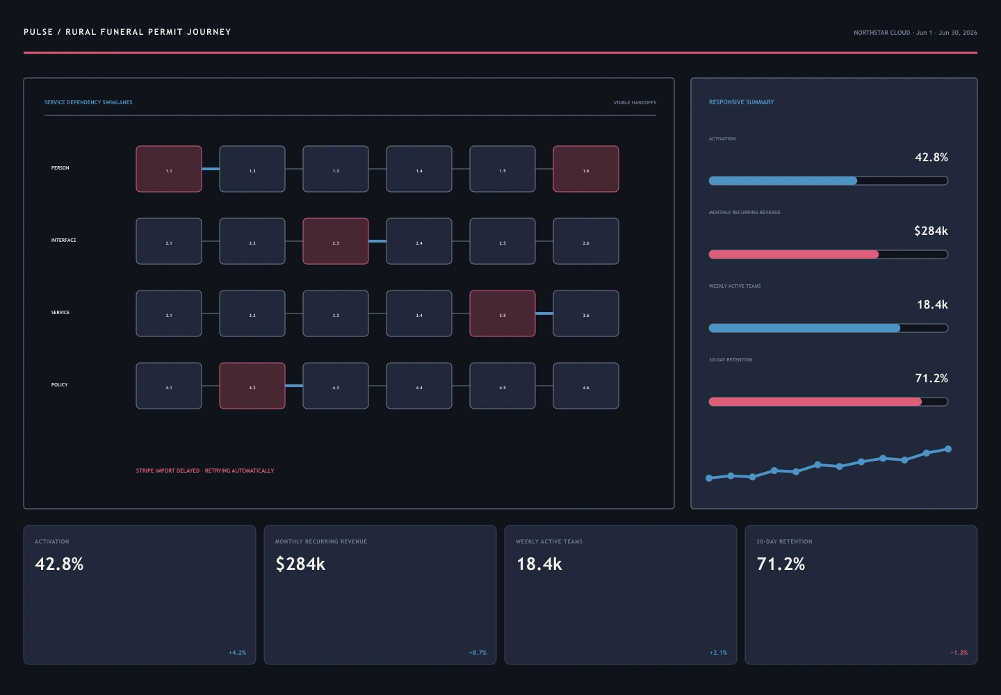1001x695 pixels.
Task: Click the −1.3% change value
Action: tap(959, 653)
